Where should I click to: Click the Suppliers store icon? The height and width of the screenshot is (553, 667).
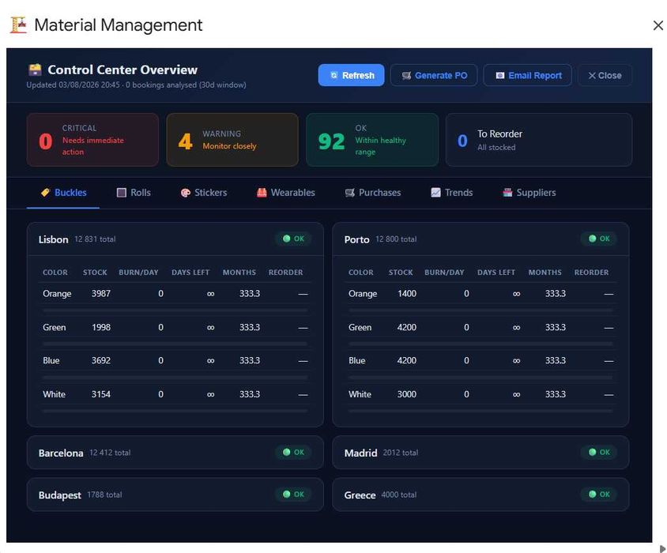click(x=507, y=193)
